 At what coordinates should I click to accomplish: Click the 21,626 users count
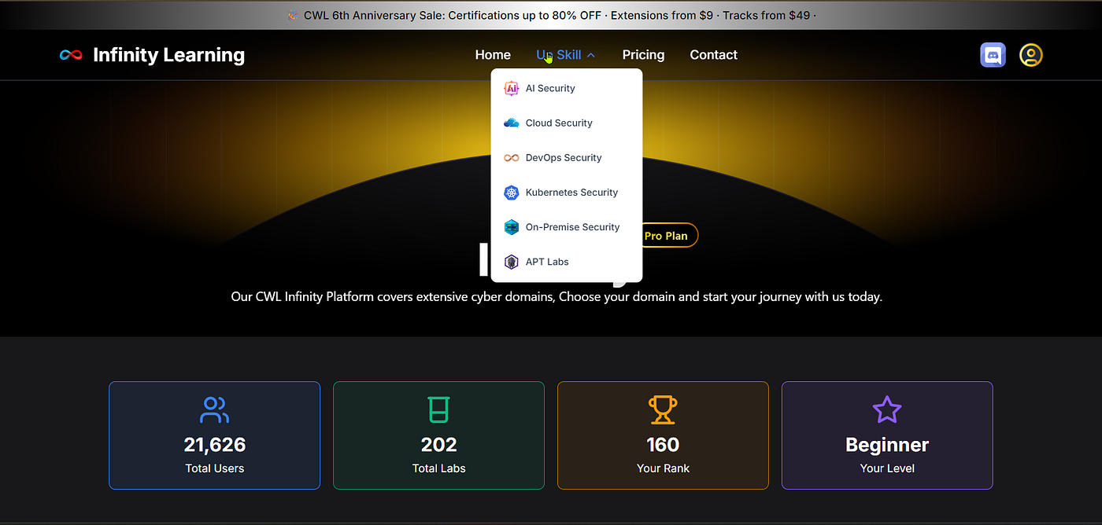pos(214,445)
